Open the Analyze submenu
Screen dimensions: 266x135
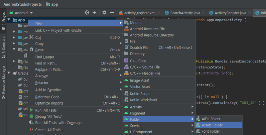75,75
